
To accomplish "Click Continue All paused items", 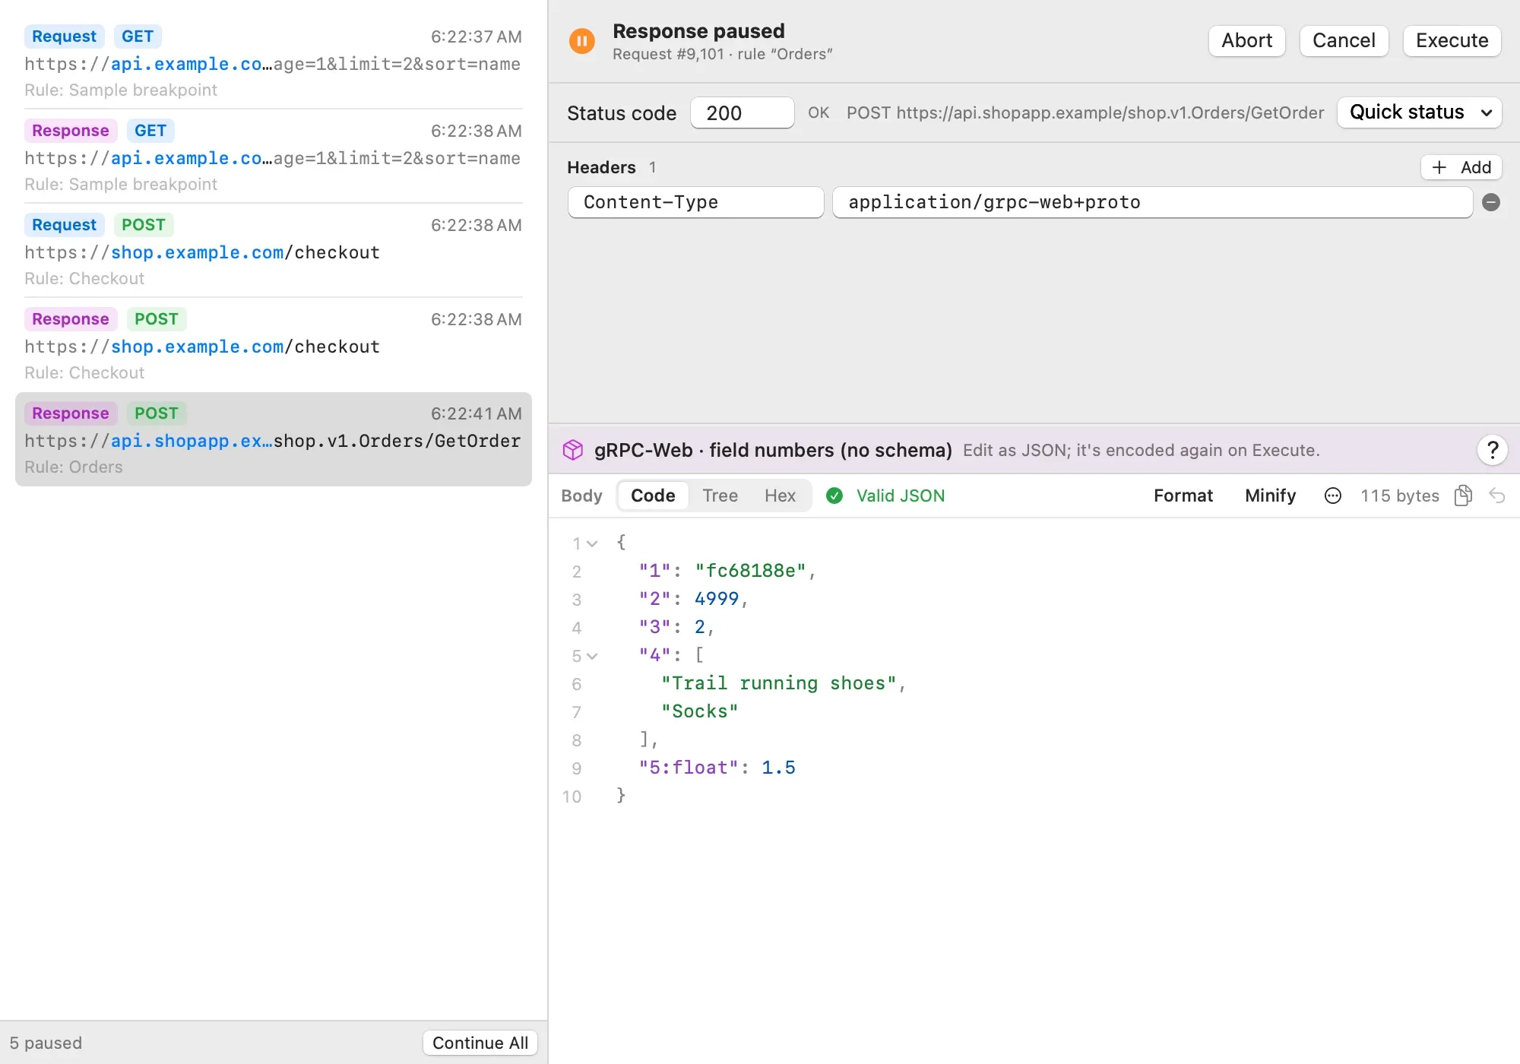I will [480, 1043].
